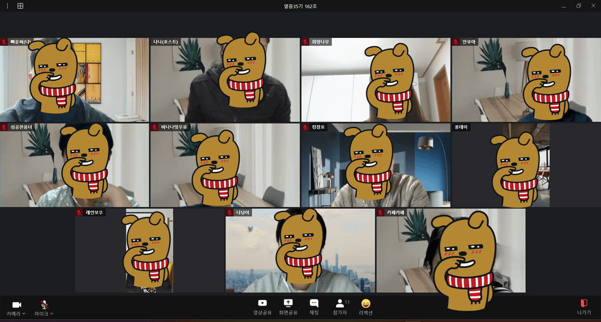Click the name label 바나나맛우유
Screen dimensions: 601x322
173,127
